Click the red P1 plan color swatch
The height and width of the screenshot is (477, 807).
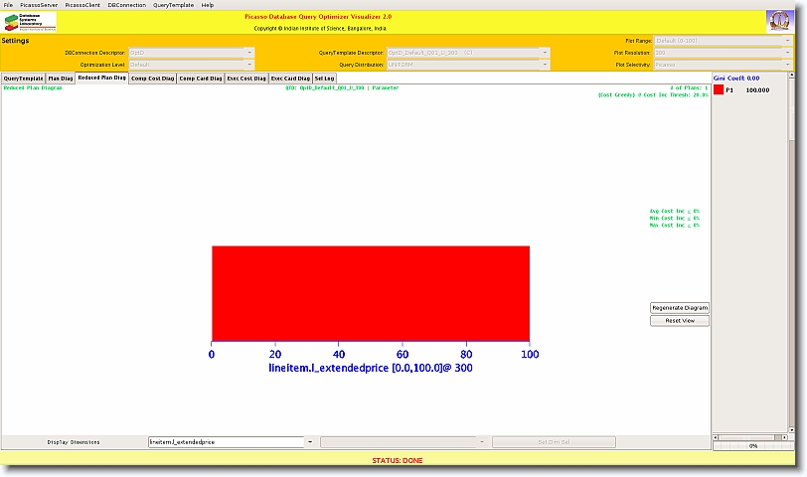pyautogui.click(x=719, y=89)
